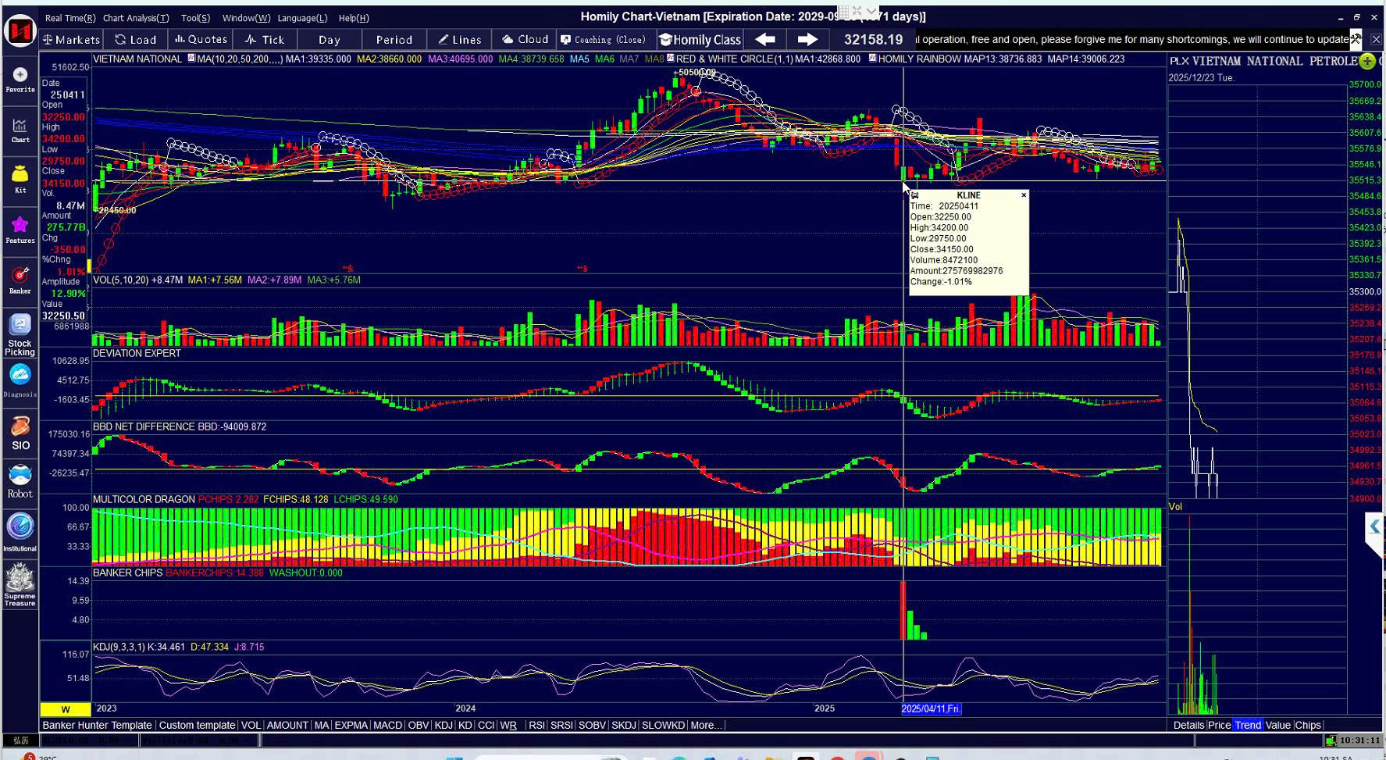Click the Kit sidebar icon
This screenshot has width=1386, height=760.
[20, 178]
